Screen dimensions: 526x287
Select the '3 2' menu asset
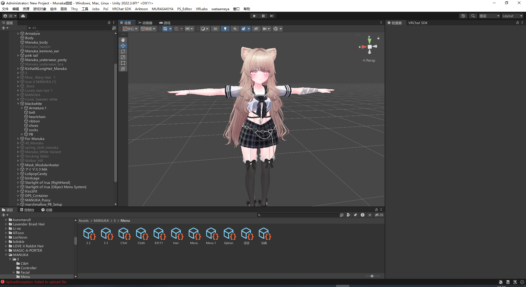pos(88,236)
